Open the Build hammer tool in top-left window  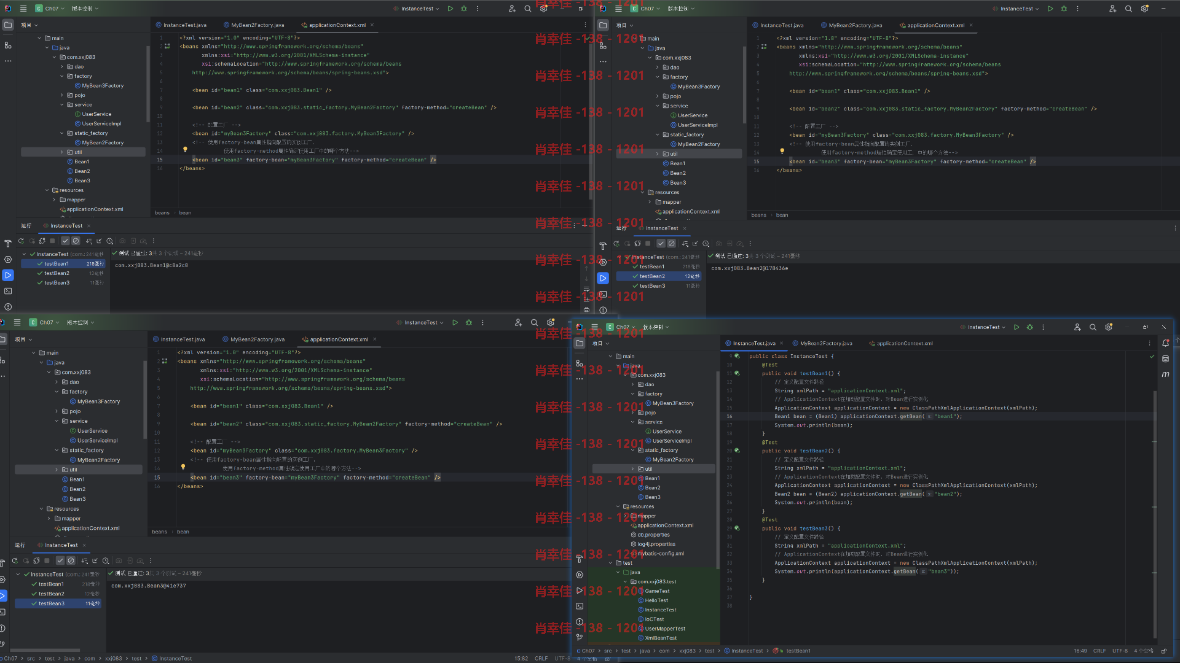[8, 244]
